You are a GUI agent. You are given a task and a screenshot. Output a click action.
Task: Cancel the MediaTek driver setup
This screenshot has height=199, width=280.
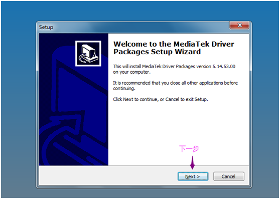click(229, 176)
